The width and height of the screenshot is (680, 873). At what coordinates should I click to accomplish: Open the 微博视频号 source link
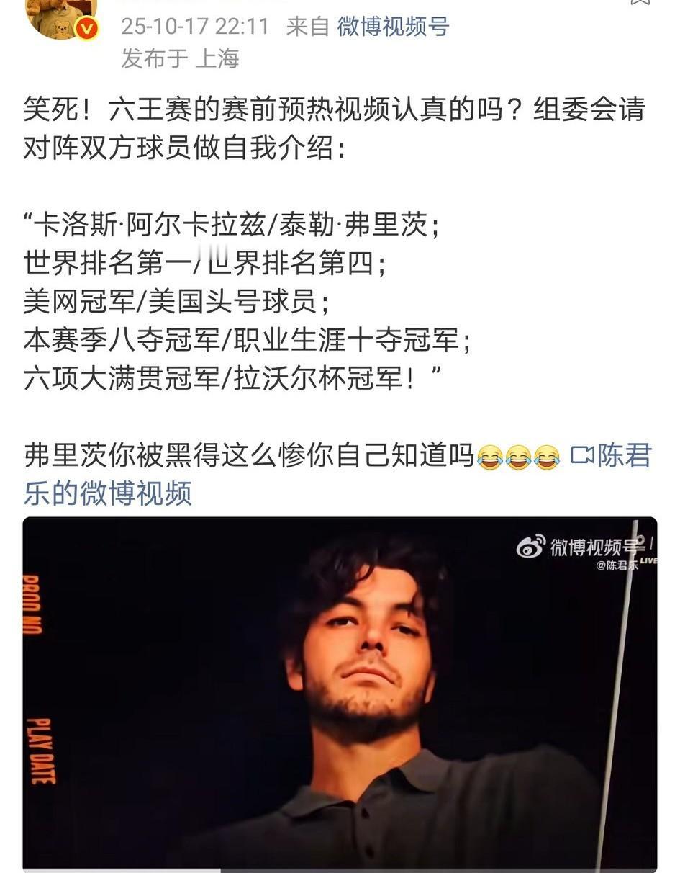[x=393, y=27]
